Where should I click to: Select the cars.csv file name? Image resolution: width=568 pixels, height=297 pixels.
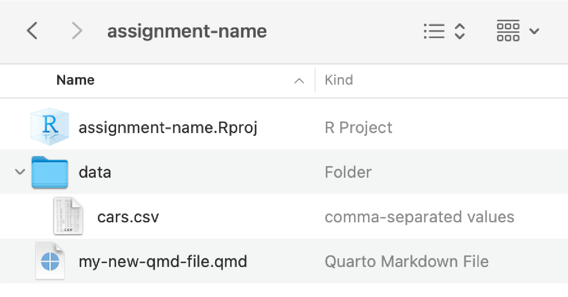[x=128, y=216]
